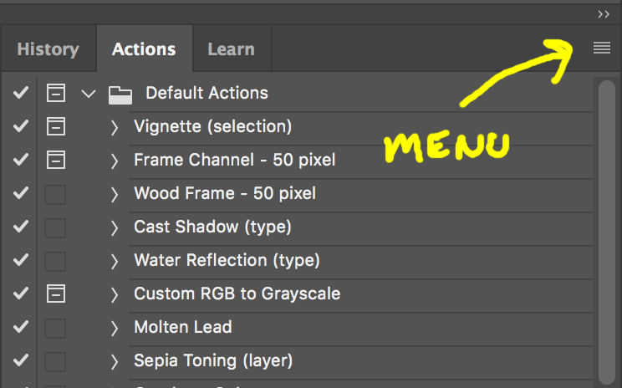Screen dimensions: 622x388
Task: Toggle checkmark for Cast Shadow (type)
Action: pyautogui.click(x=21, y=227)
